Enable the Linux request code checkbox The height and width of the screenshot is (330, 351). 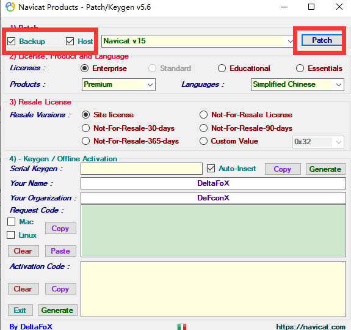pos(11,235)
